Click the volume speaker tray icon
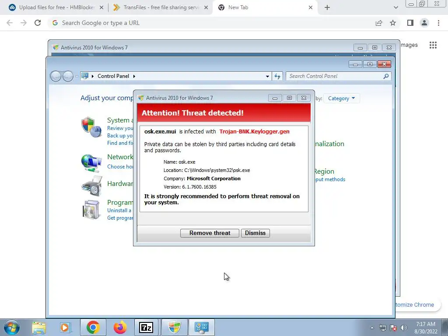Viewport: 448px width, 336px height. 403,328
